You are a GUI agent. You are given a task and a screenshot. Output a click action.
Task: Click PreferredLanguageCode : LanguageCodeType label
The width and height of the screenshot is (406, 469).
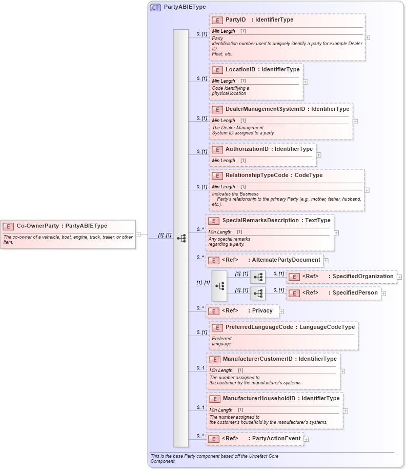click(290, 327)
